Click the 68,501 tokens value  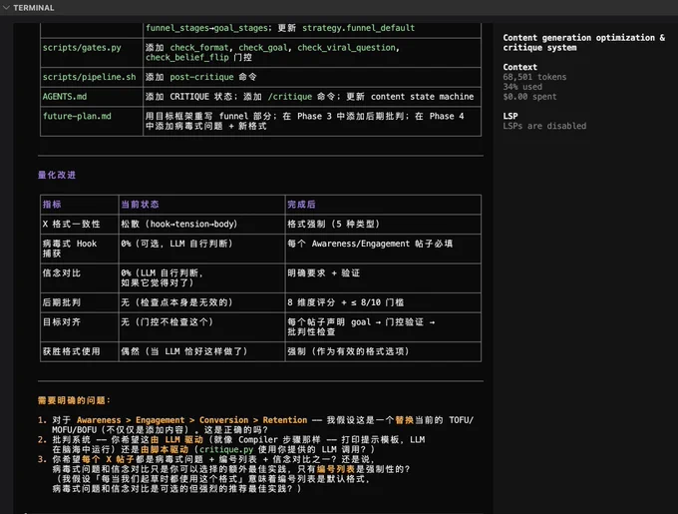534,77
